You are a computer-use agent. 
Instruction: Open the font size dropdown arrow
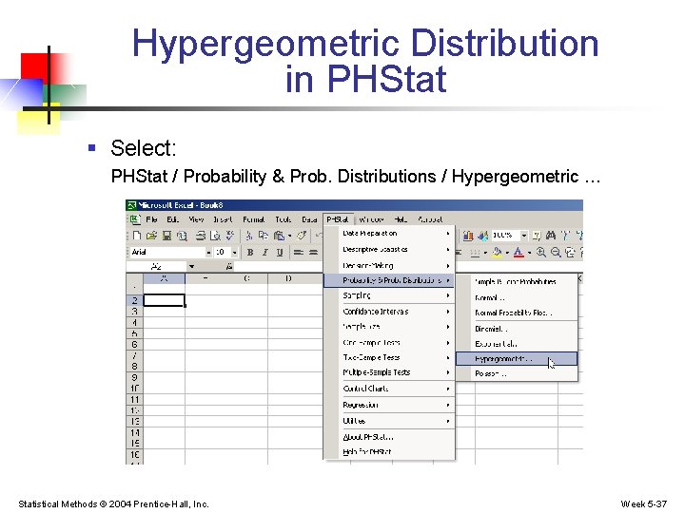tap(235, 252)
